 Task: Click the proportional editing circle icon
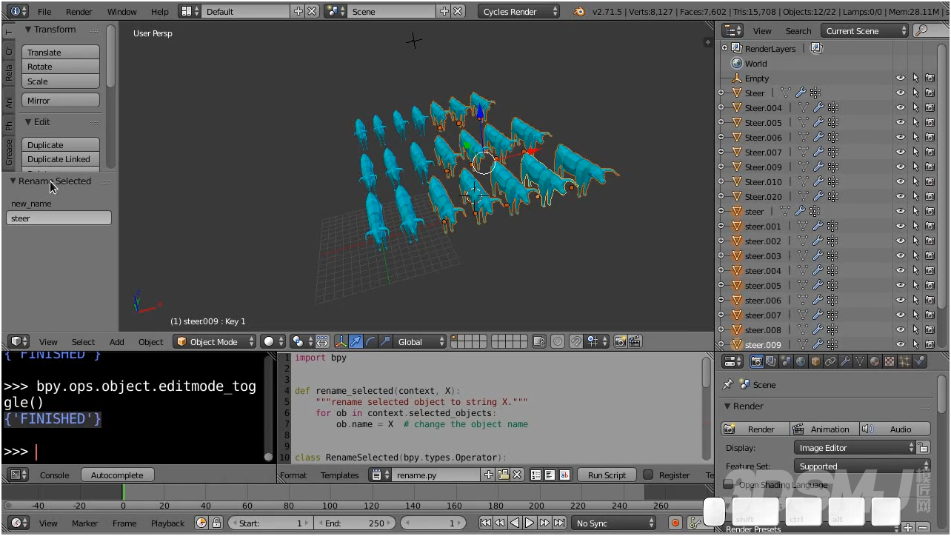click(x=558, y=341)
